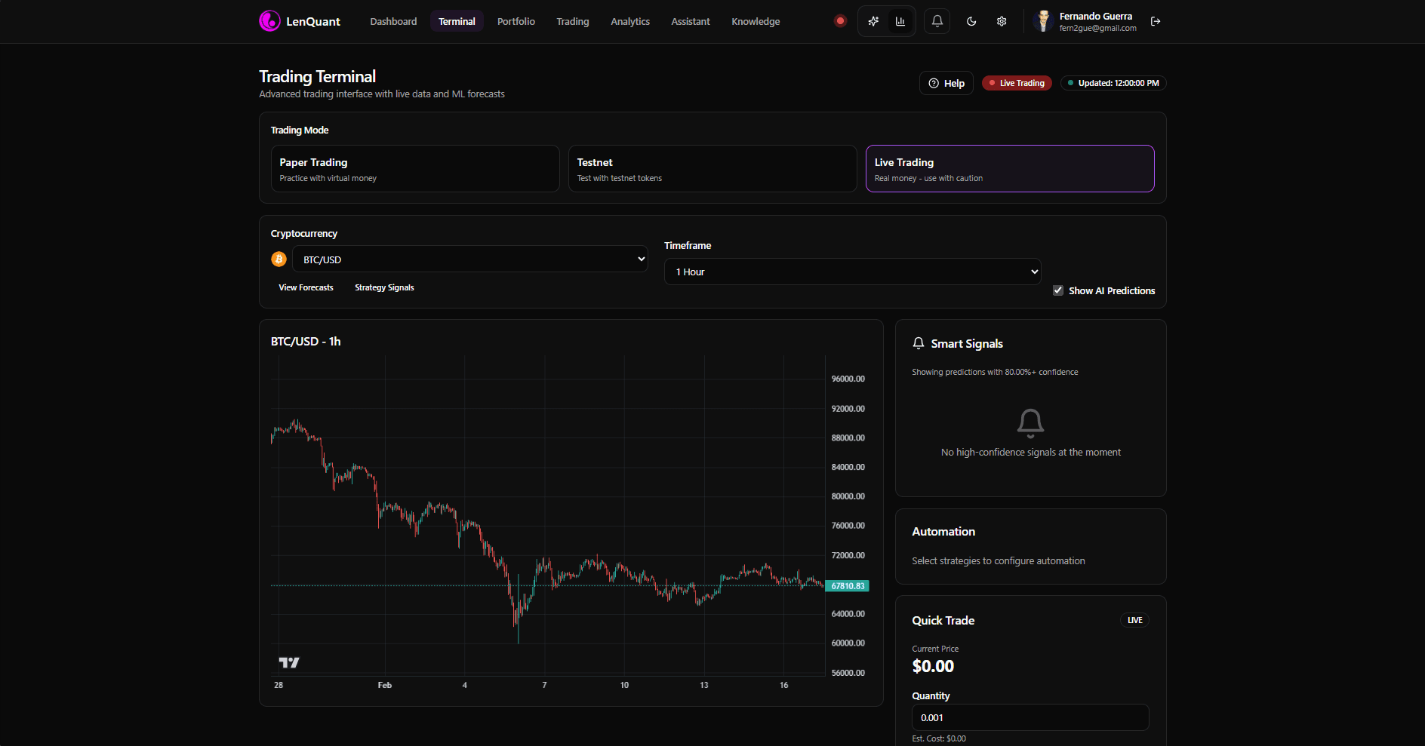The height and width of the screenshot is (746, 1425).
Task: Click the Bitcoin coin icon
Action: [279, 259]
